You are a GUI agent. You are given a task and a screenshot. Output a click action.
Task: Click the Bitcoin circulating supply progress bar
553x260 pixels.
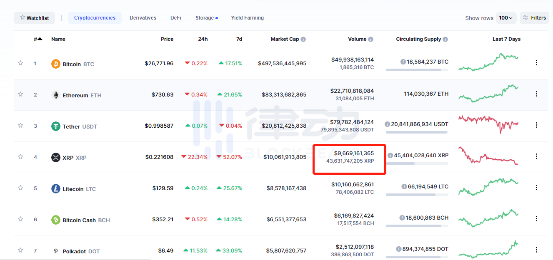click(x=417, y=70)
